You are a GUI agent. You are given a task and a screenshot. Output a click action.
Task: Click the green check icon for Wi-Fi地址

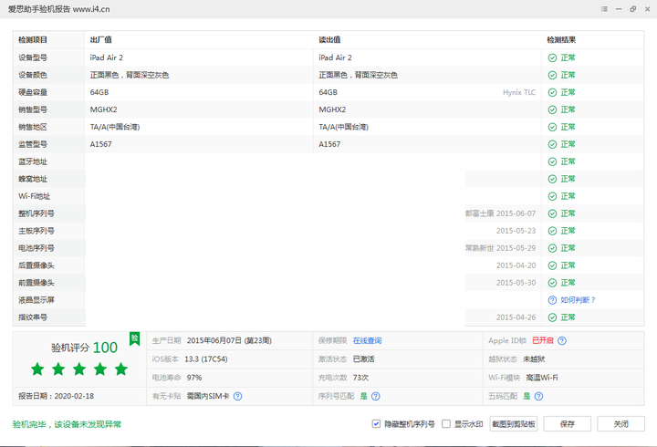[552, 196]
